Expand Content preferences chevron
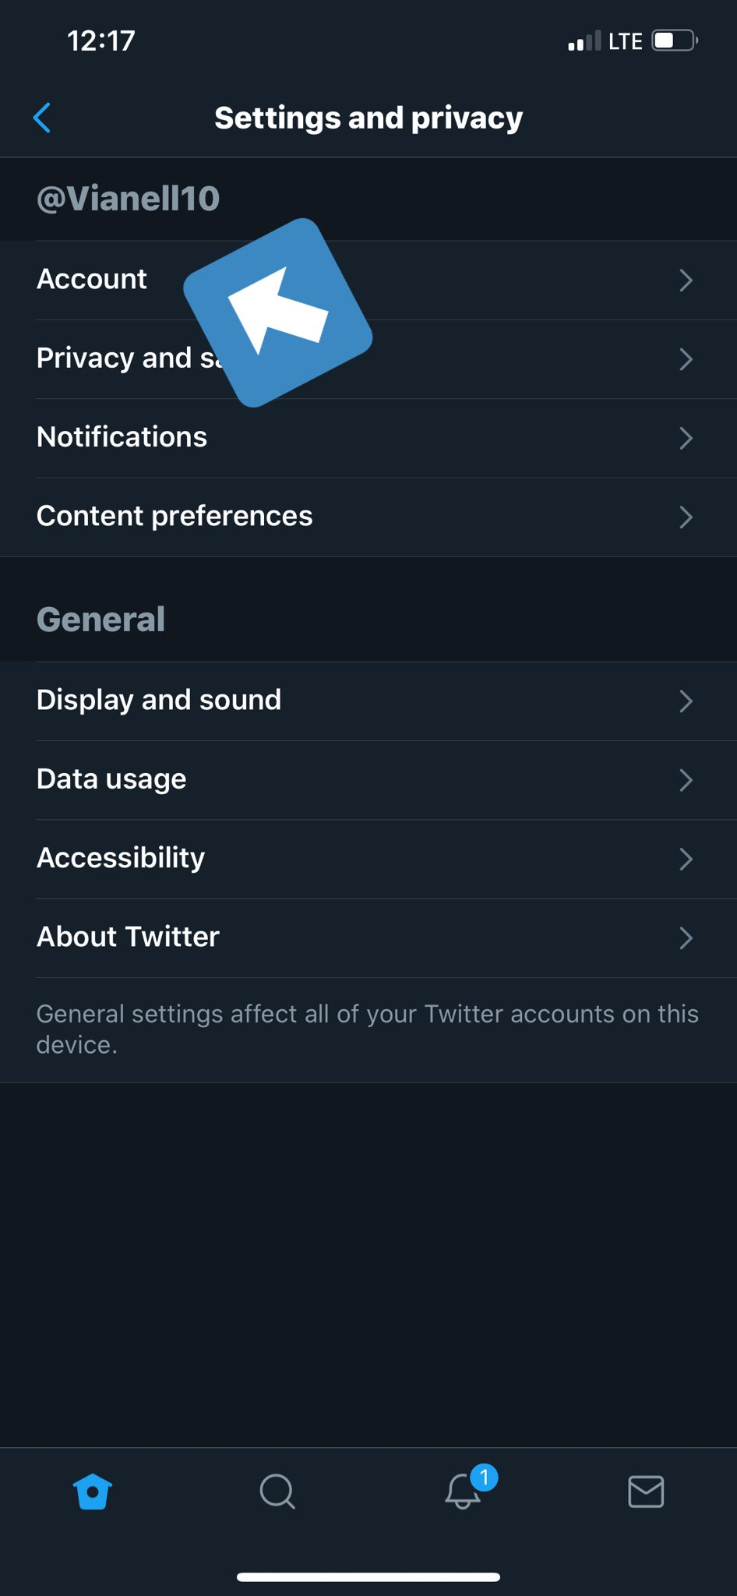Screen dimensions: 737x1596 686,517
